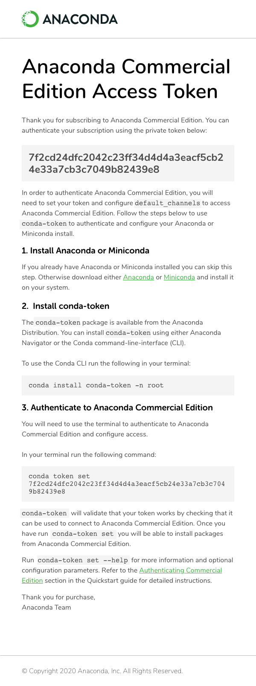The width and height of the screenshot is (256, 686).
Task: Click the "conda-token set --help" inline code
Action: (82, 560)
